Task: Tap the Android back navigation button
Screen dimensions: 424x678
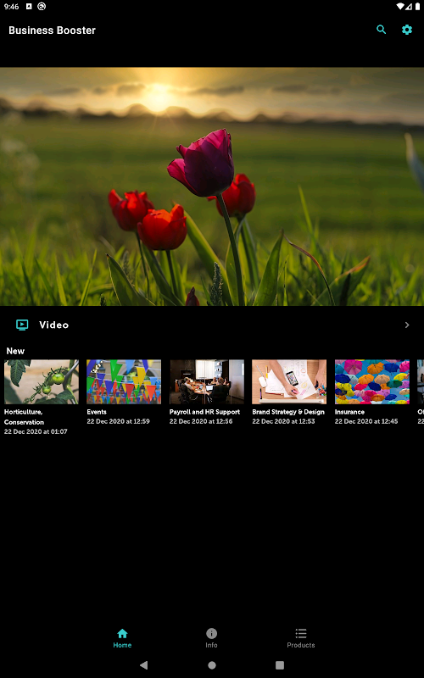Action: click(143, 665)
